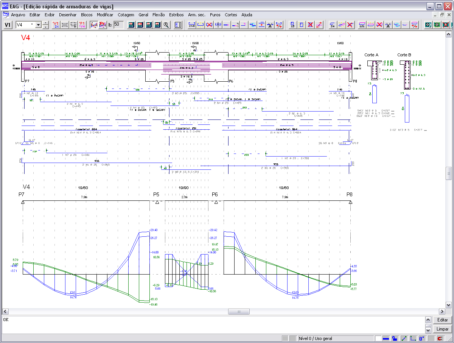Click the 'P1 V4' toolbar icon
454x343 pixels.
(82, 25)
